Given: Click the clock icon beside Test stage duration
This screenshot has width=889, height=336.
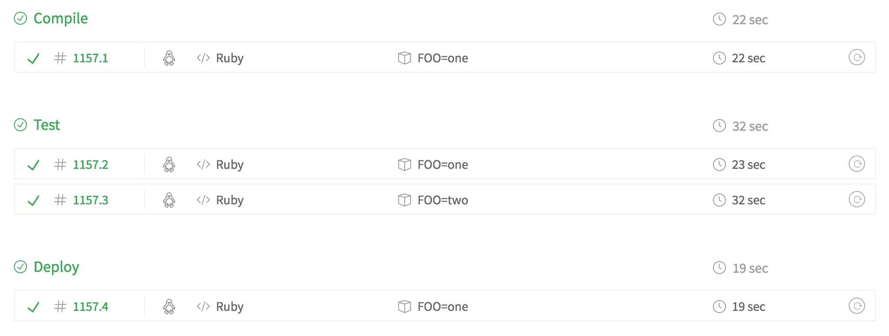Looking at the screenshot, I should 719,126.
